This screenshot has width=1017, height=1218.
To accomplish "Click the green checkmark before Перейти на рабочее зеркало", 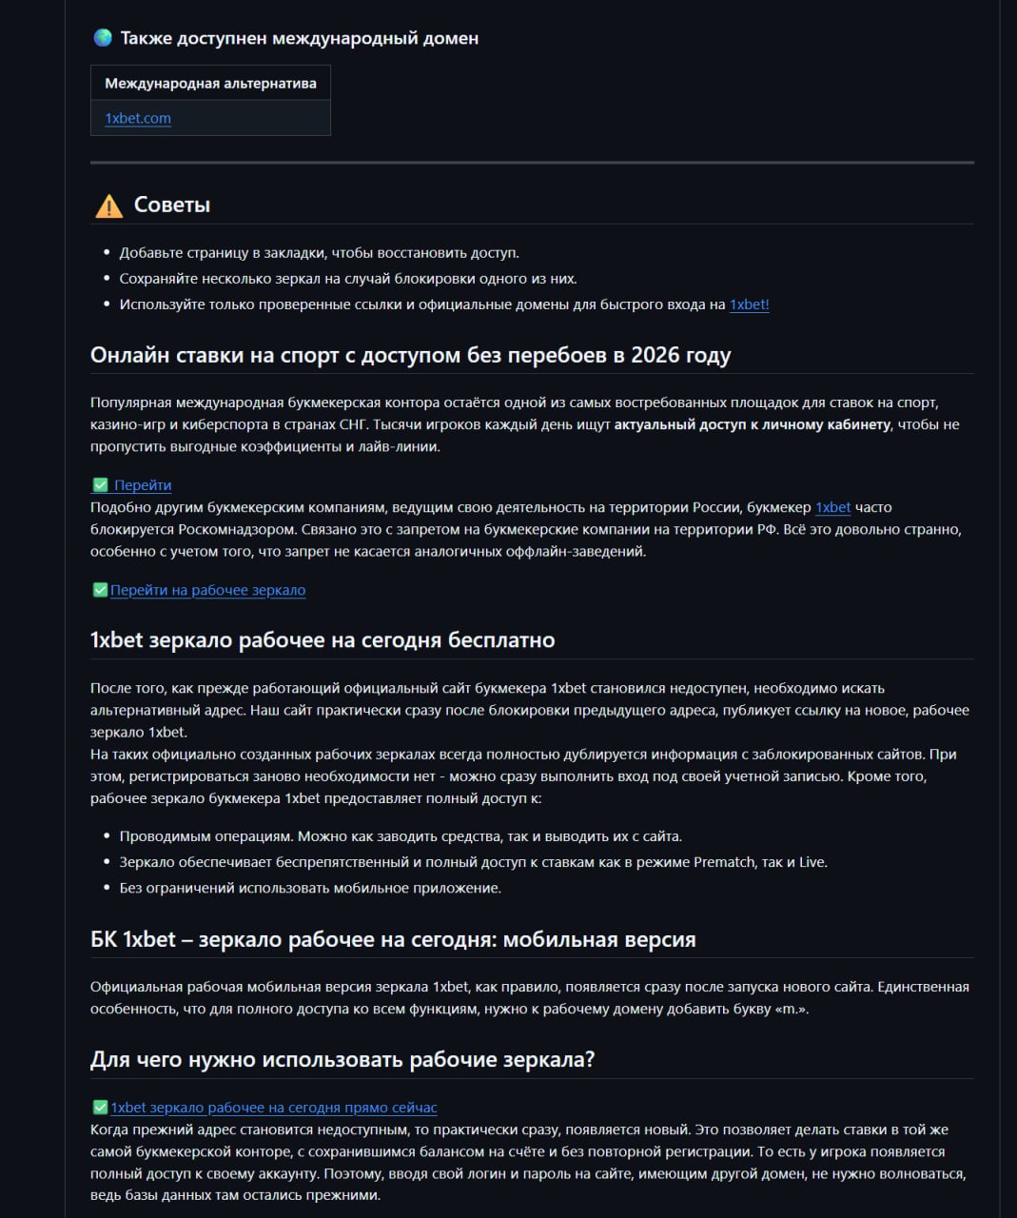I will point(100,590).
